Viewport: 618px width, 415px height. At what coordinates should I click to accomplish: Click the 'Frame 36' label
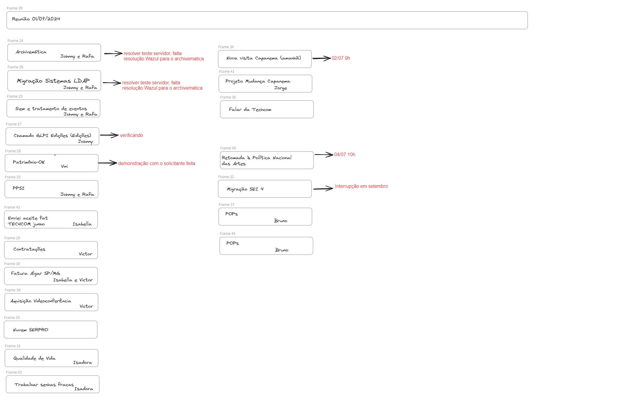click(x=228, y=97)
